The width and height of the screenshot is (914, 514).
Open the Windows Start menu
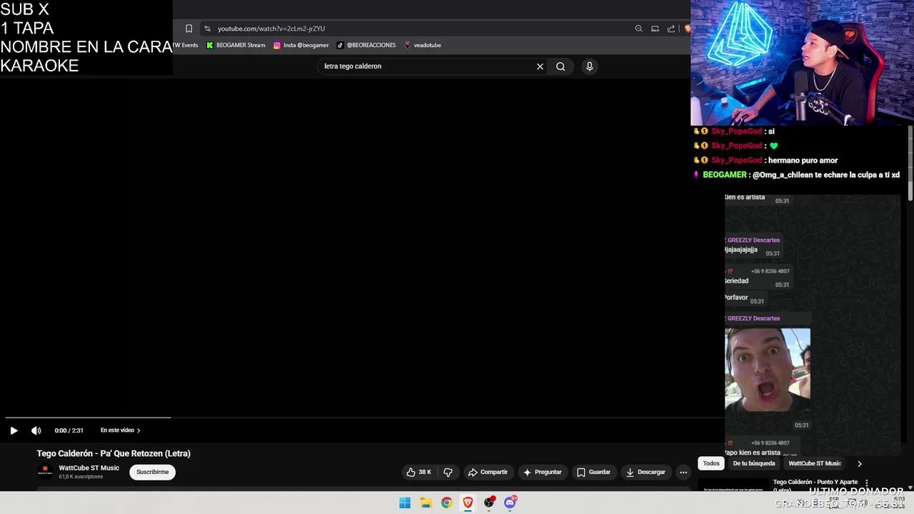405,503
